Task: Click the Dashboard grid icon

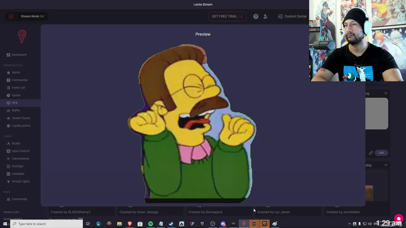Action: pos(8,55)
